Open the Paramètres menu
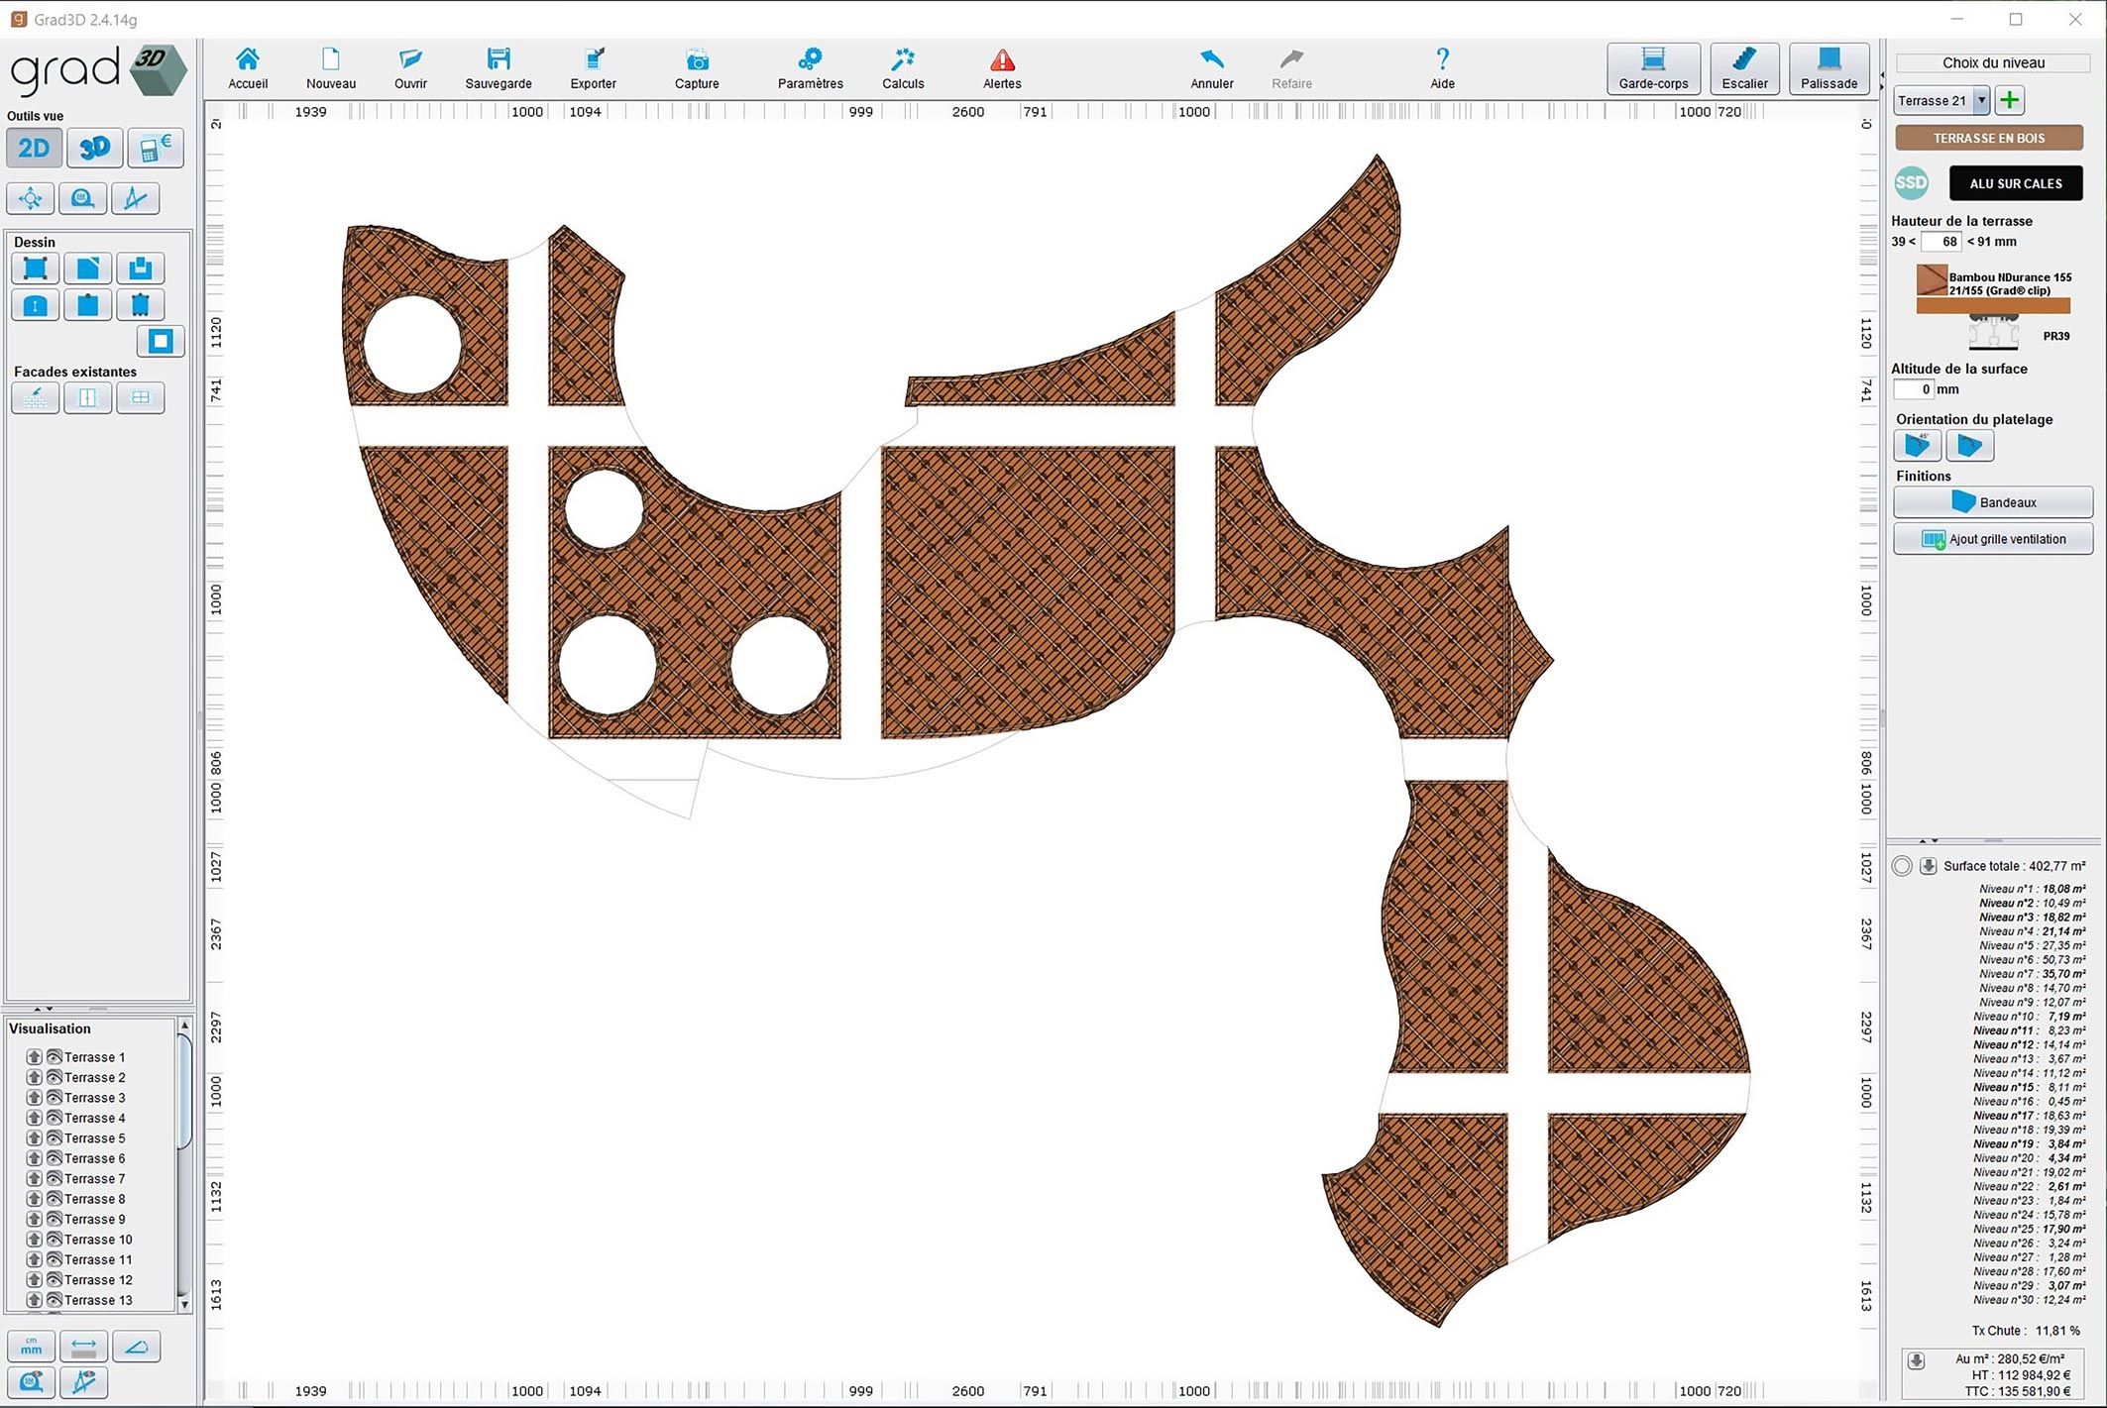The height and width of the screenshot is (1408, 2107). (810, 68)
